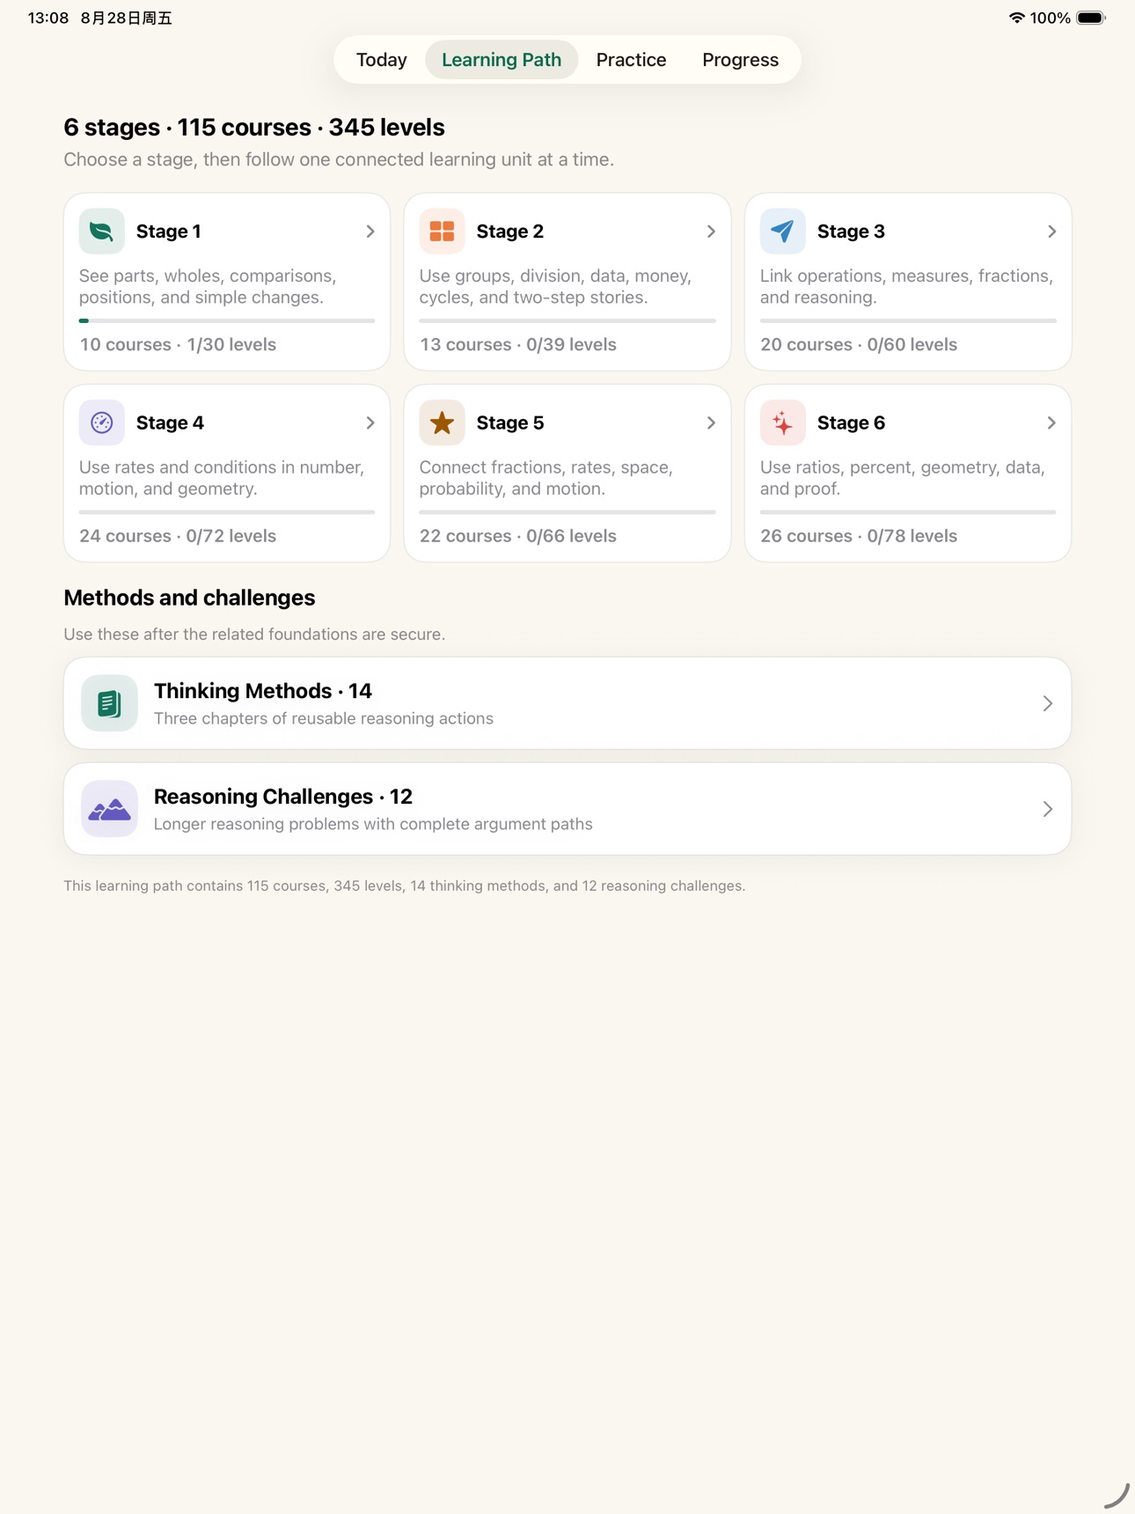This screenshot has width=1135, height=1514.
Task: Click the Stage 1 progress bar
Action: [227, 320]
